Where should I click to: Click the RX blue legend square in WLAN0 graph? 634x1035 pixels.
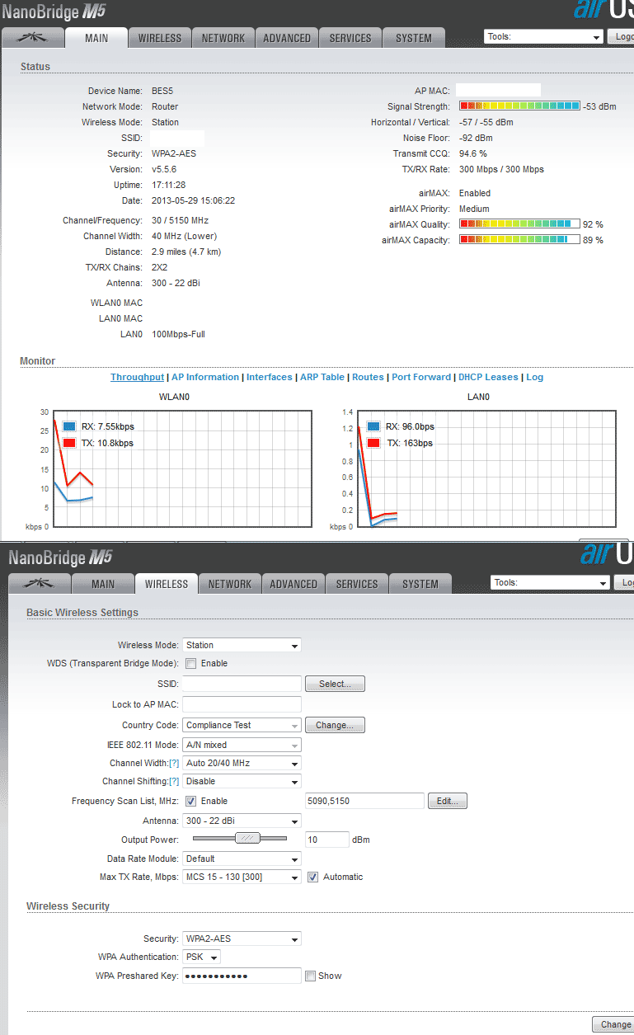pyautogui.click(x=70, y=426)
